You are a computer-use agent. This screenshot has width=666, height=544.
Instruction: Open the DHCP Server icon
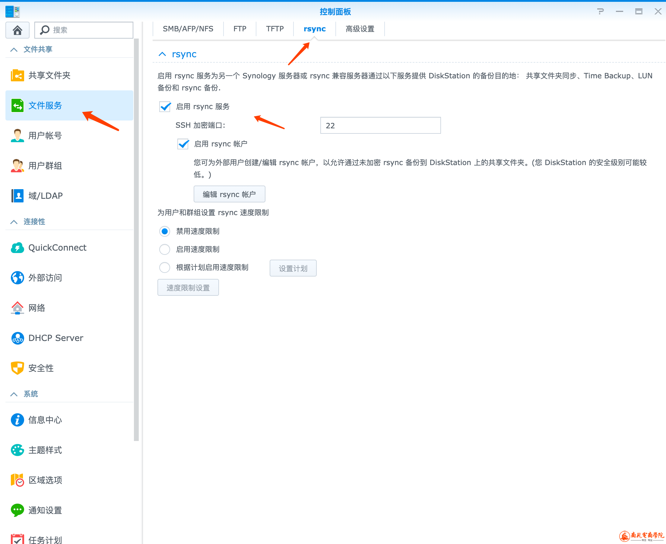click(x=17, y=338)
